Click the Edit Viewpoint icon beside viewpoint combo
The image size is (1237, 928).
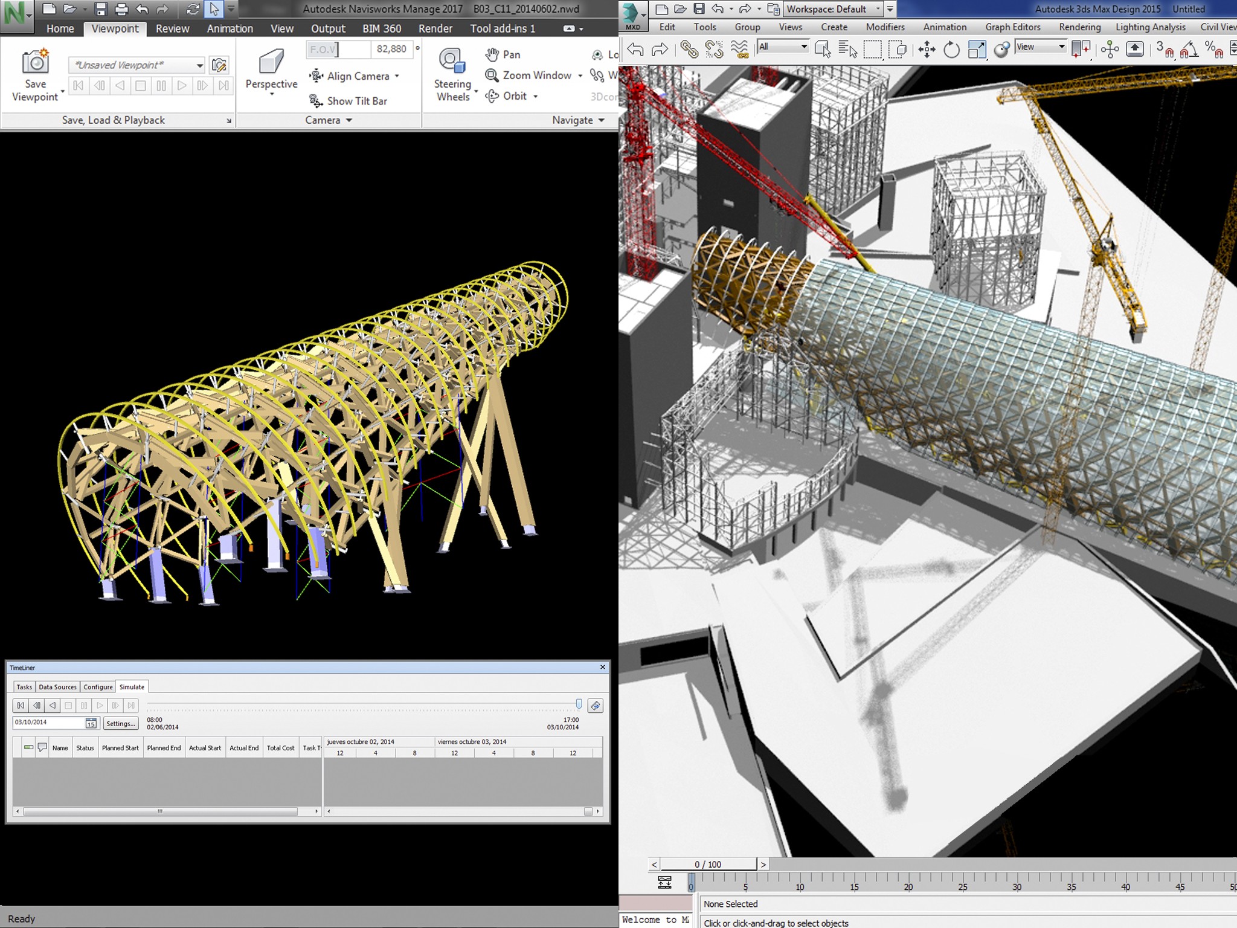(219, 65)
